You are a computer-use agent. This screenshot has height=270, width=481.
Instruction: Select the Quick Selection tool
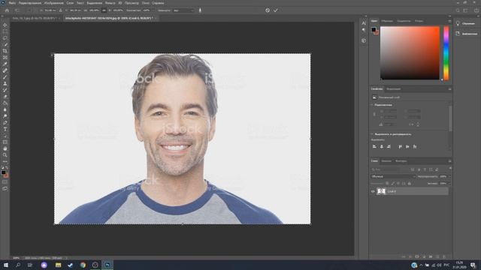[x=5, y=45]
